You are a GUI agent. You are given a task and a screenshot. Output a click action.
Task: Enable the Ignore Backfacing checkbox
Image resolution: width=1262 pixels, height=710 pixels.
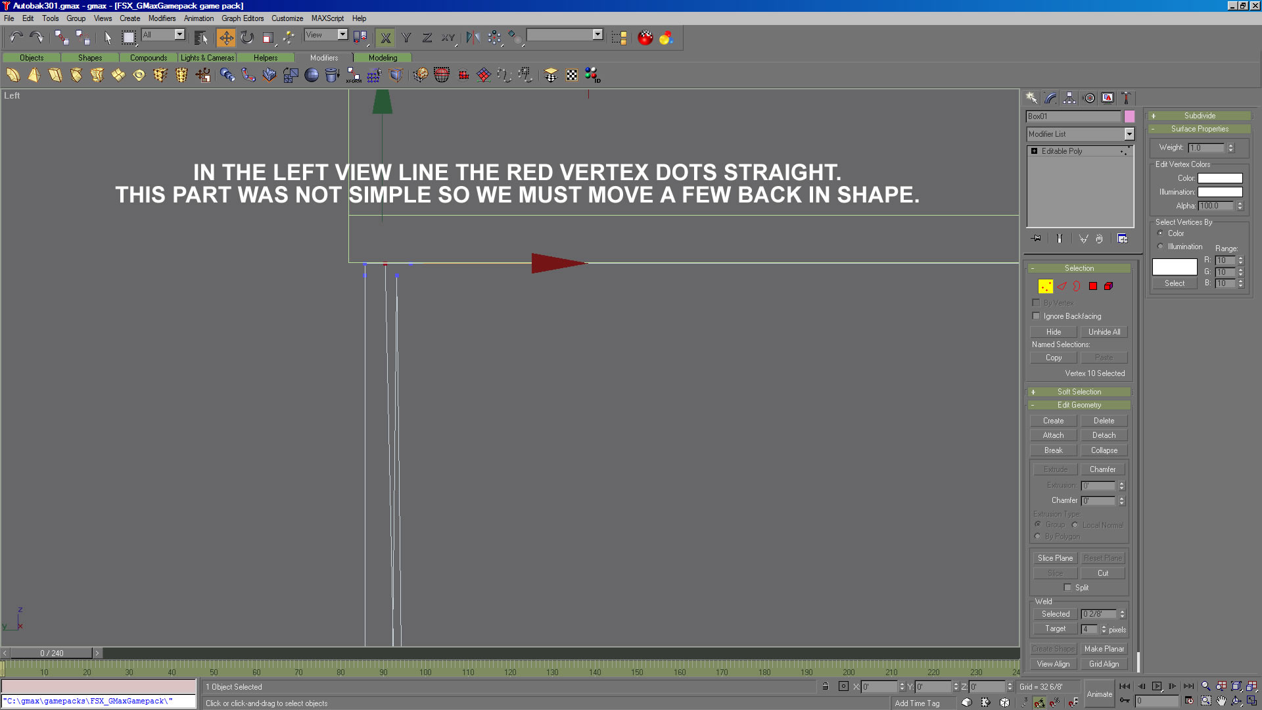pos(1037,316)
